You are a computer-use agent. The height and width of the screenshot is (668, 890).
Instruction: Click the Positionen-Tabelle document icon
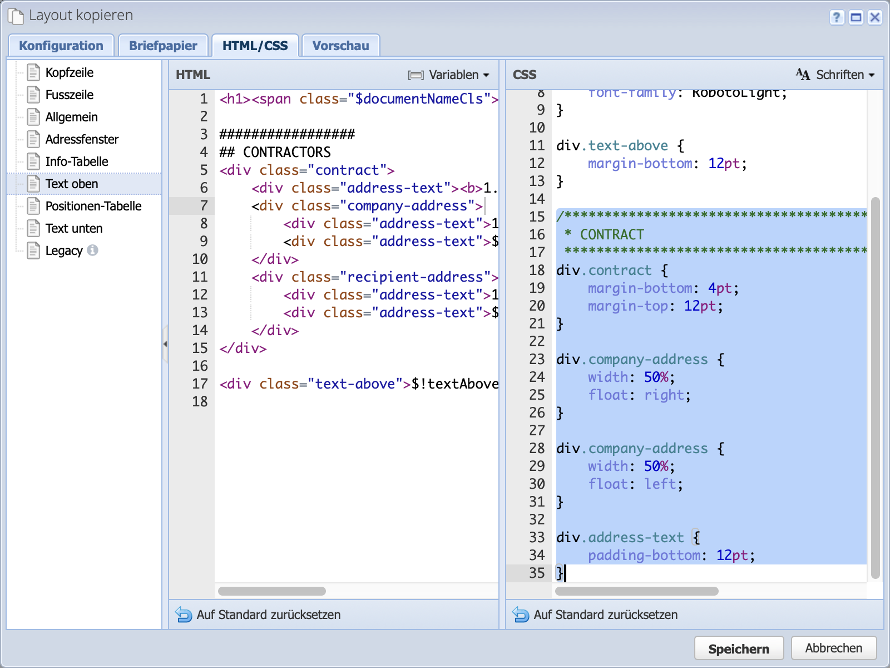pyautogui.click(x=33, y=206)
